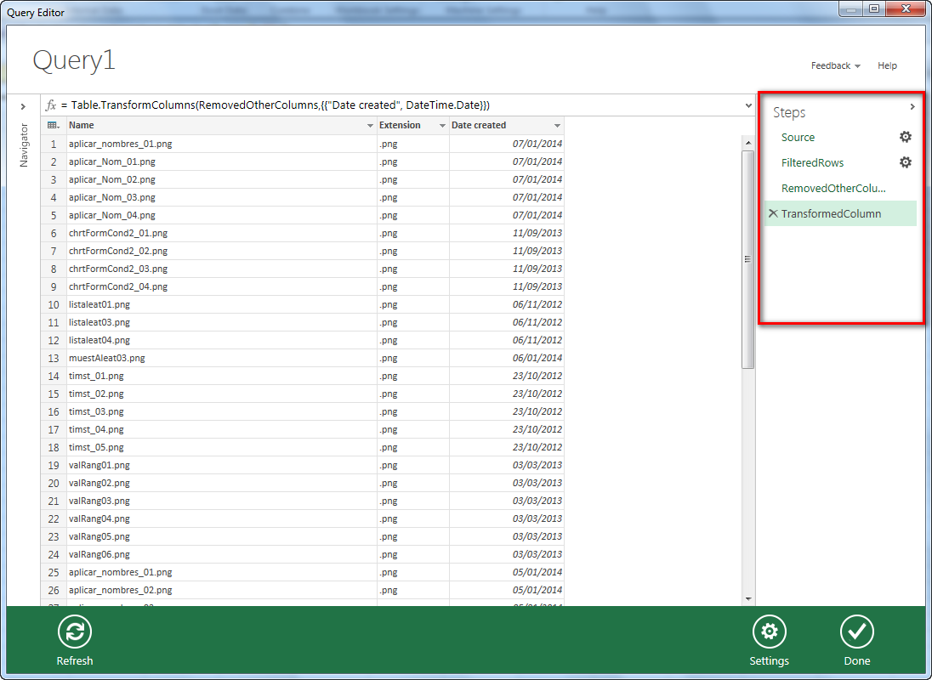This screenshot has width=932, height=680.
Task: Click the Navigator vertical label
Action: pos(24,144)
